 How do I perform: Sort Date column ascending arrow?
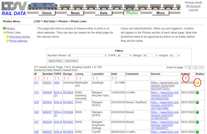116,78
